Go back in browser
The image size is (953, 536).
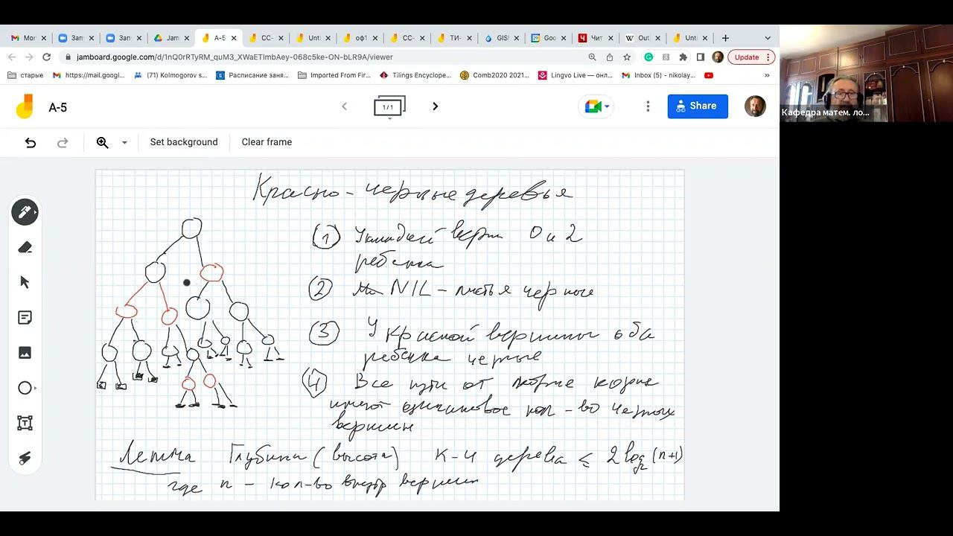[x=12, y=57]
